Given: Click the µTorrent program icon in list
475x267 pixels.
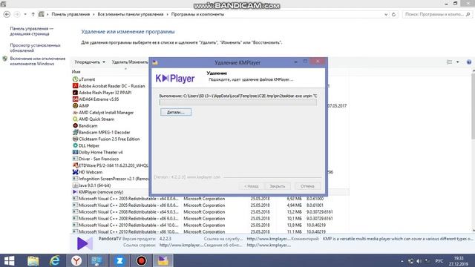Looking at the screenshot, I should coord(75,79).
